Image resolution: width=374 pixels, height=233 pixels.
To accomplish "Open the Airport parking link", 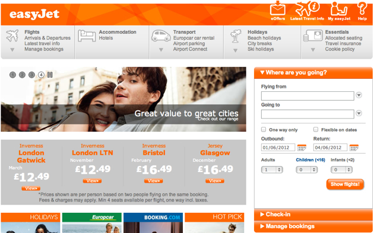I will [189, 44].
